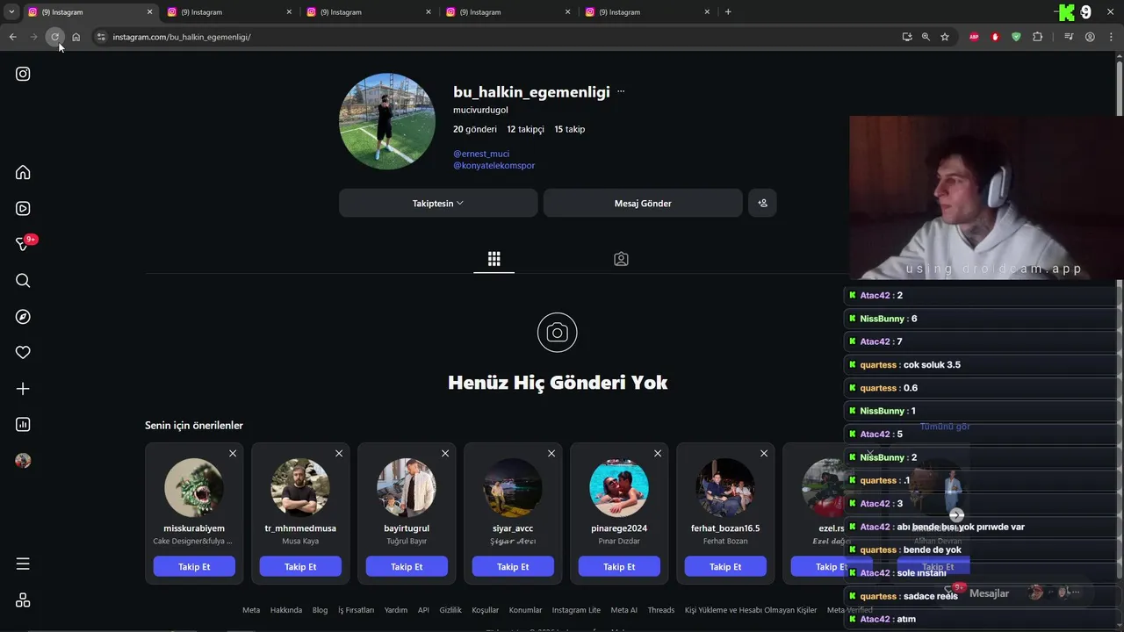The width and height of the screenshot is (1124, 632).
Task: Follow ferhat_bozan16.5 with Takip Et
Action: click(x=725, y=567)
